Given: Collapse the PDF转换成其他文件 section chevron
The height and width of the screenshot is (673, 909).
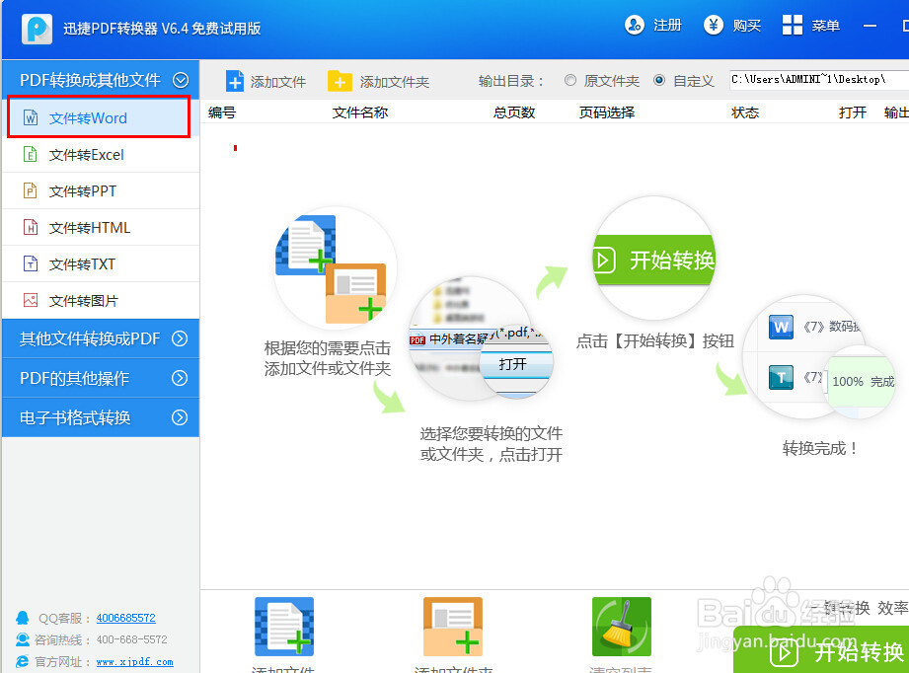Looking at the screenshot, I should [181, 80].
